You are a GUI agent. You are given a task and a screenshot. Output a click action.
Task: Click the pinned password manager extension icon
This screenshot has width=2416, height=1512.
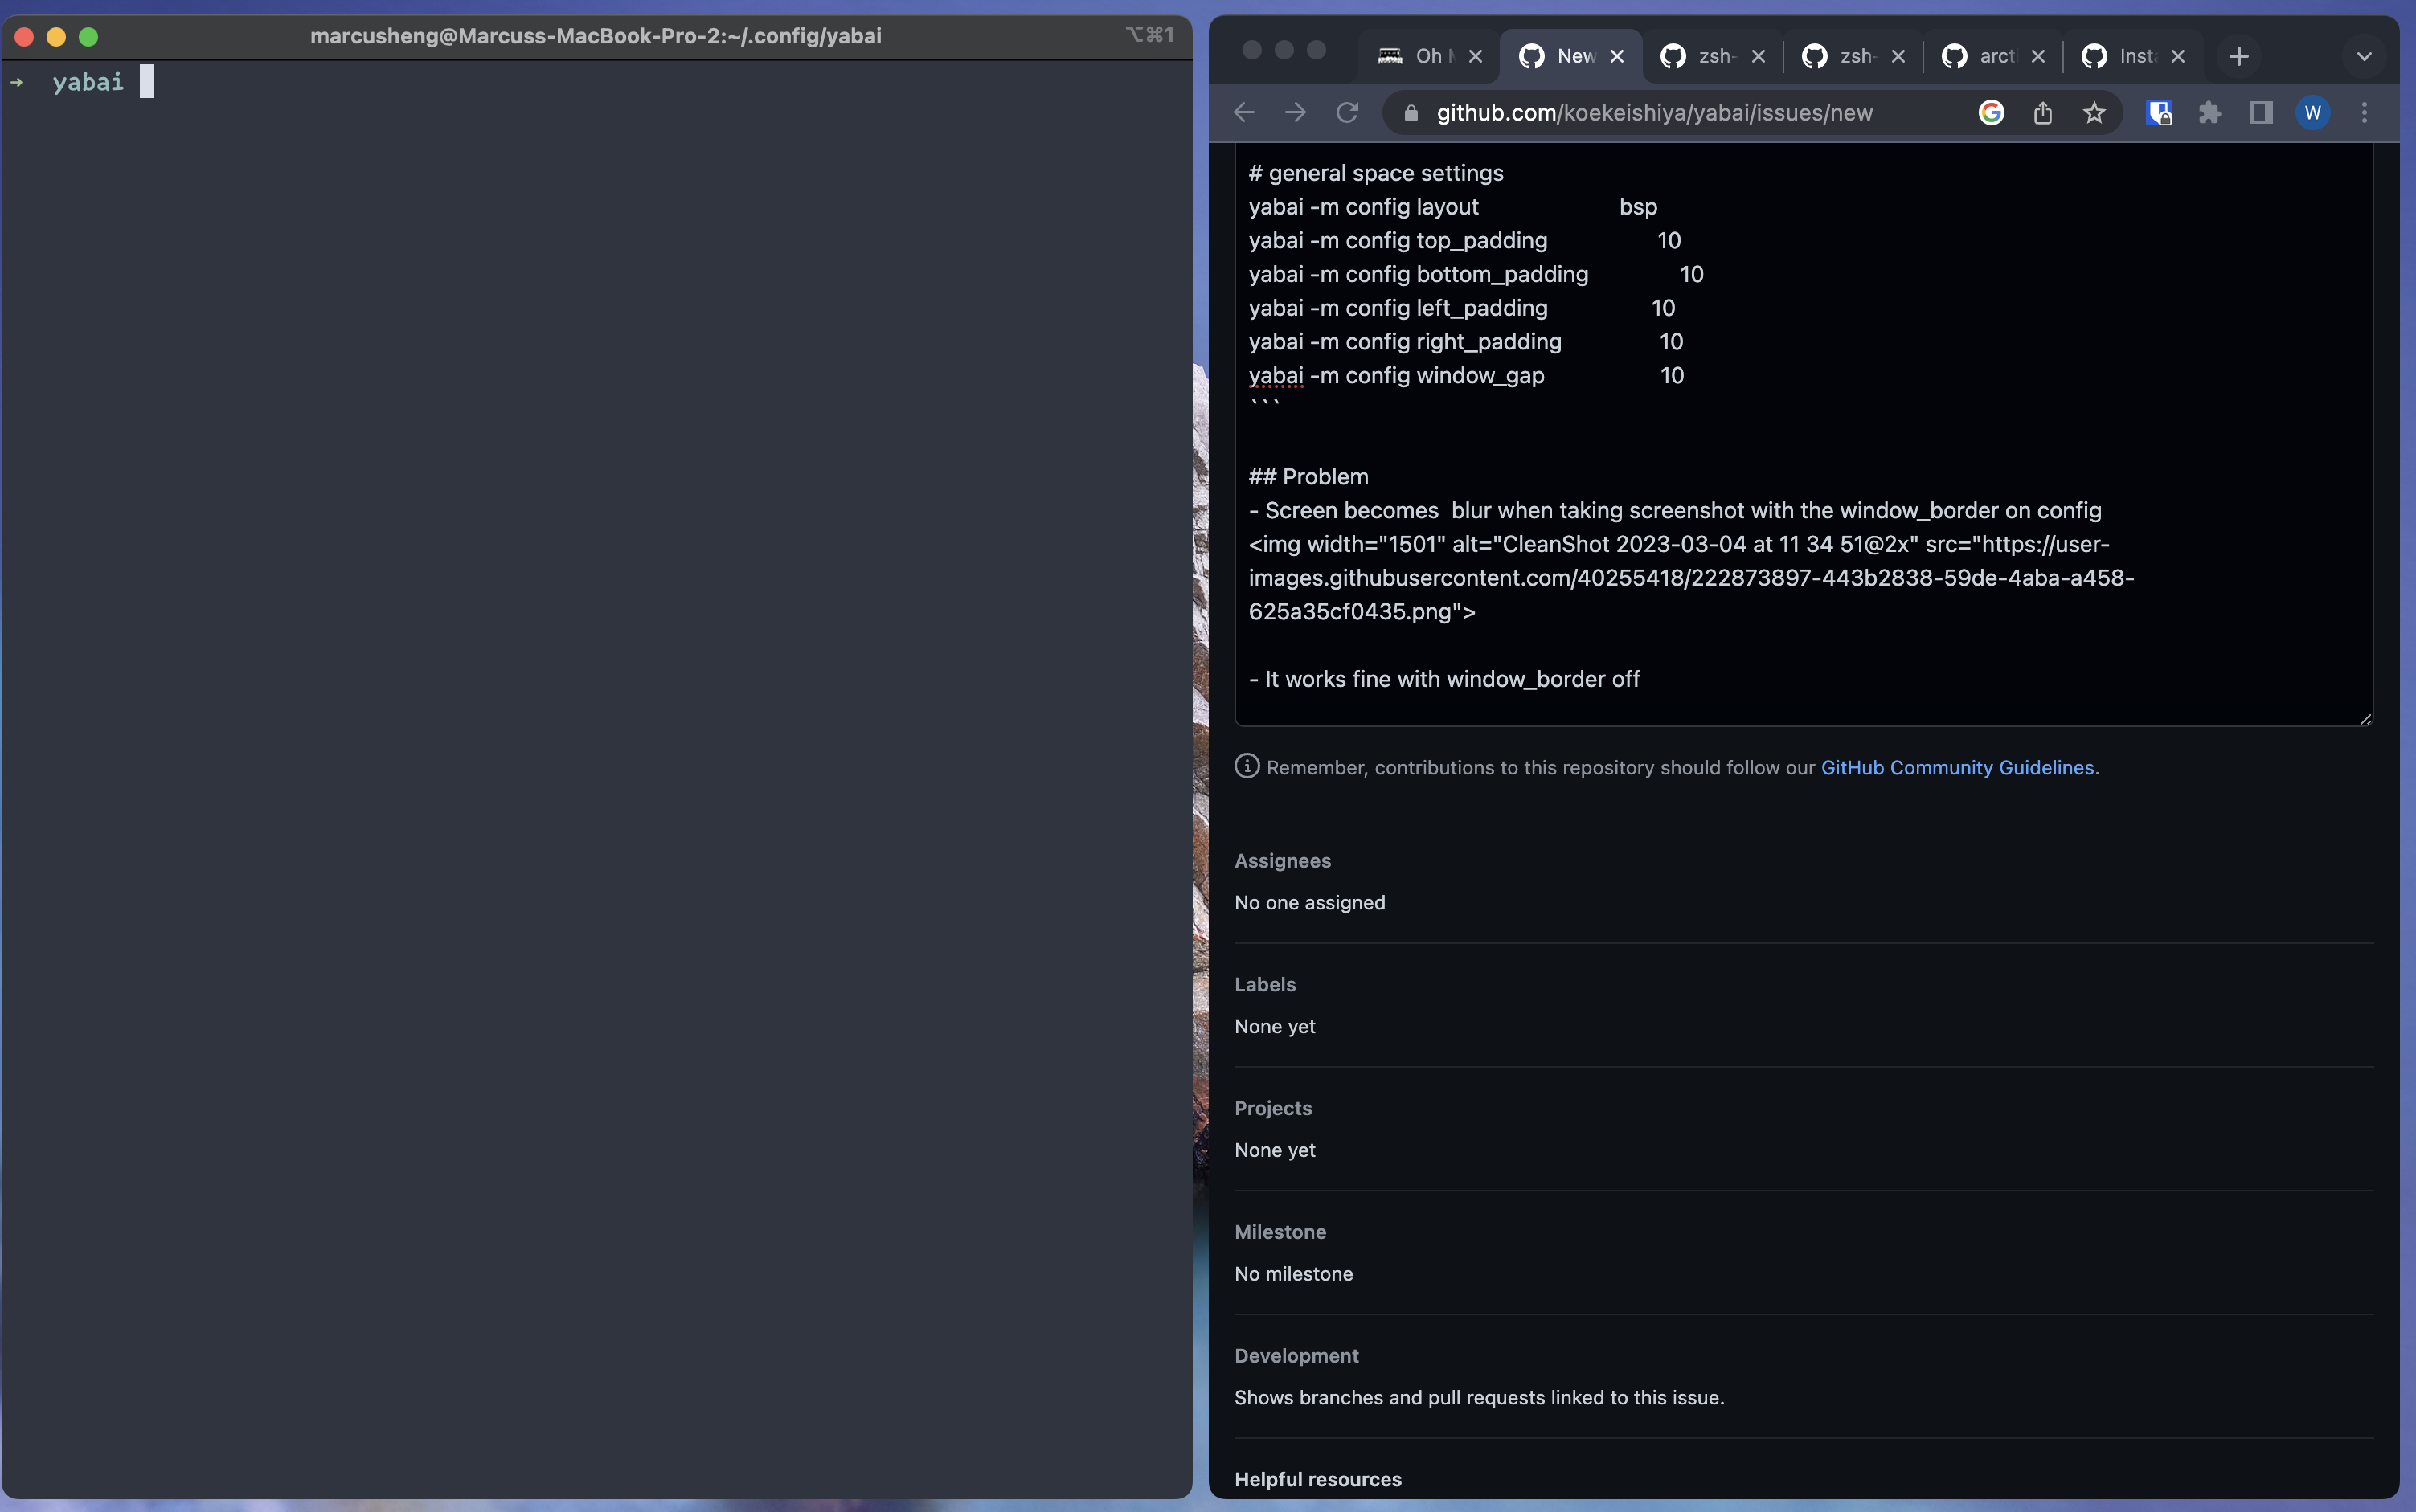click(x=2159, y=112)
